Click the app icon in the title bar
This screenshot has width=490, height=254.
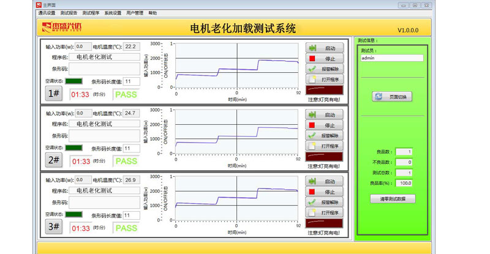[39, 5]
